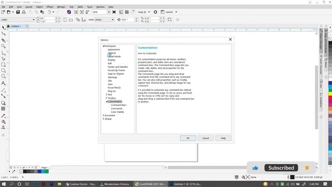Expand the Text node in Options tree

[x=106, y=95]
